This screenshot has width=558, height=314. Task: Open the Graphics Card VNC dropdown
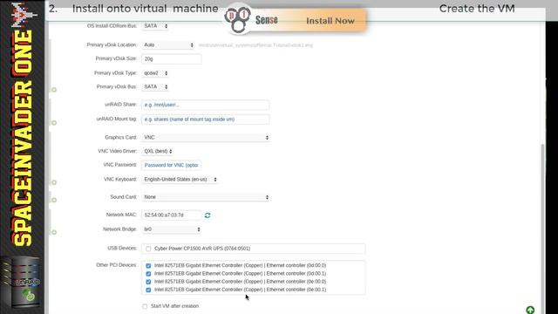click(206, 138)
